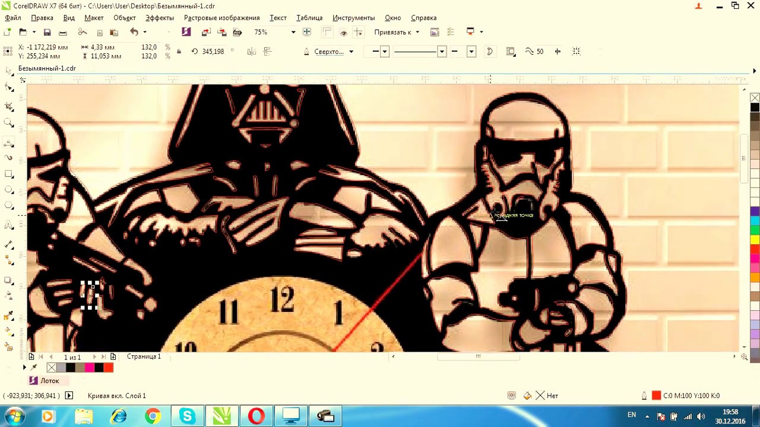760x427 pixels.
Task: Select the Crop tool in toolbox
Action: tap(9, 106)
